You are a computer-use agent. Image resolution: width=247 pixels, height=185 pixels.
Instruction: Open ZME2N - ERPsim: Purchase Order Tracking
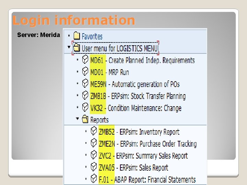click(148, 144)
